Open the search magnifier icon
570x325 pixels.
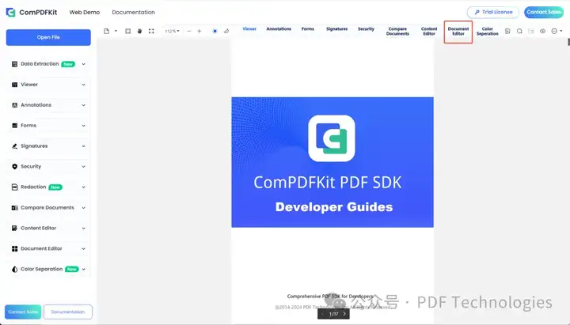tap(519, 31)
